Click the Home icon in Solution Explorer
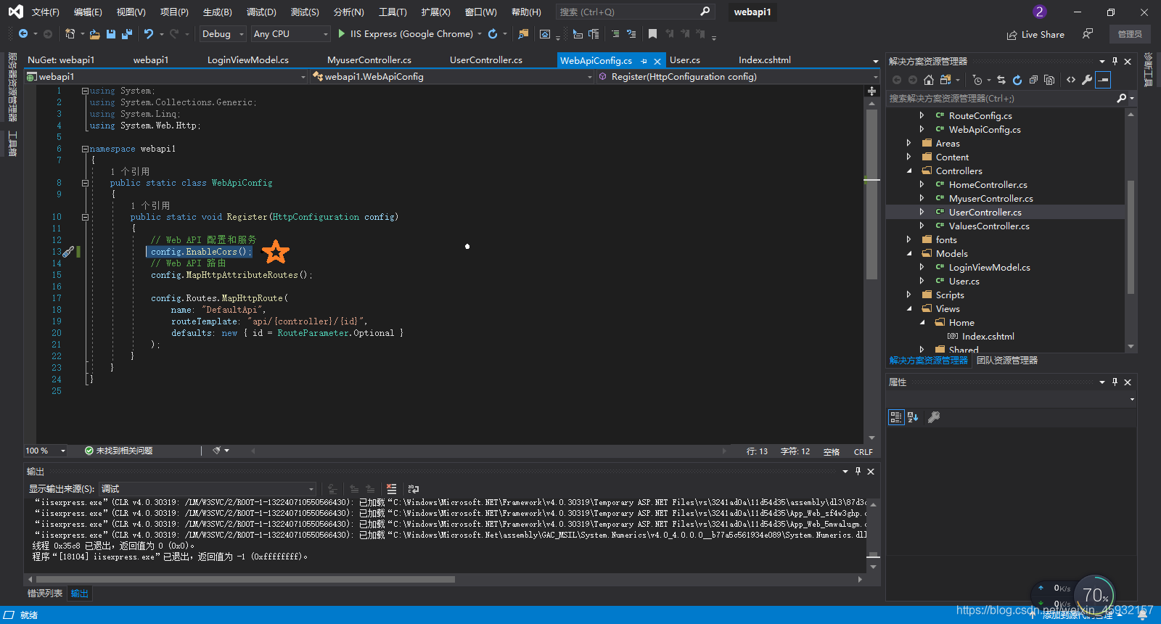This screenshot has height=624, width=1161. point(928,80)
